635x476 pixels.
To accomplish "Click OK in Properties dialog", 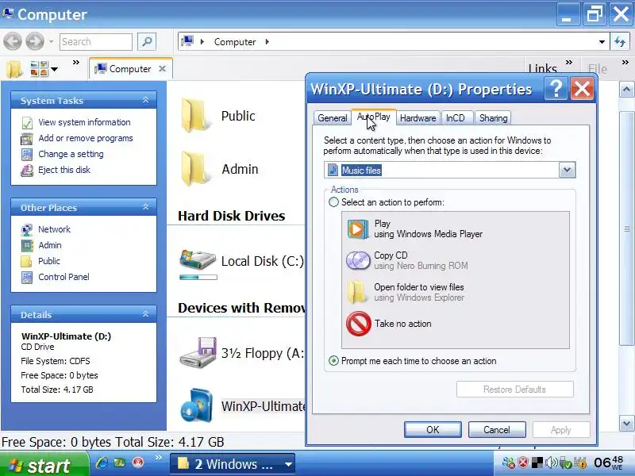I will [x=433, y=430].
